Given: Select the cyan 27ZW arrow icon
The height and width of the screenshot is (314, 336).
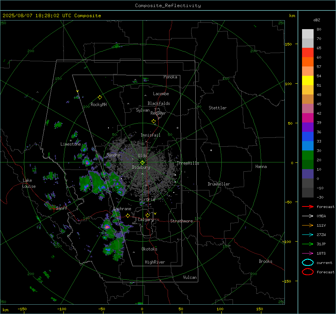Looking at the screenshot, I should pos(308,235).
